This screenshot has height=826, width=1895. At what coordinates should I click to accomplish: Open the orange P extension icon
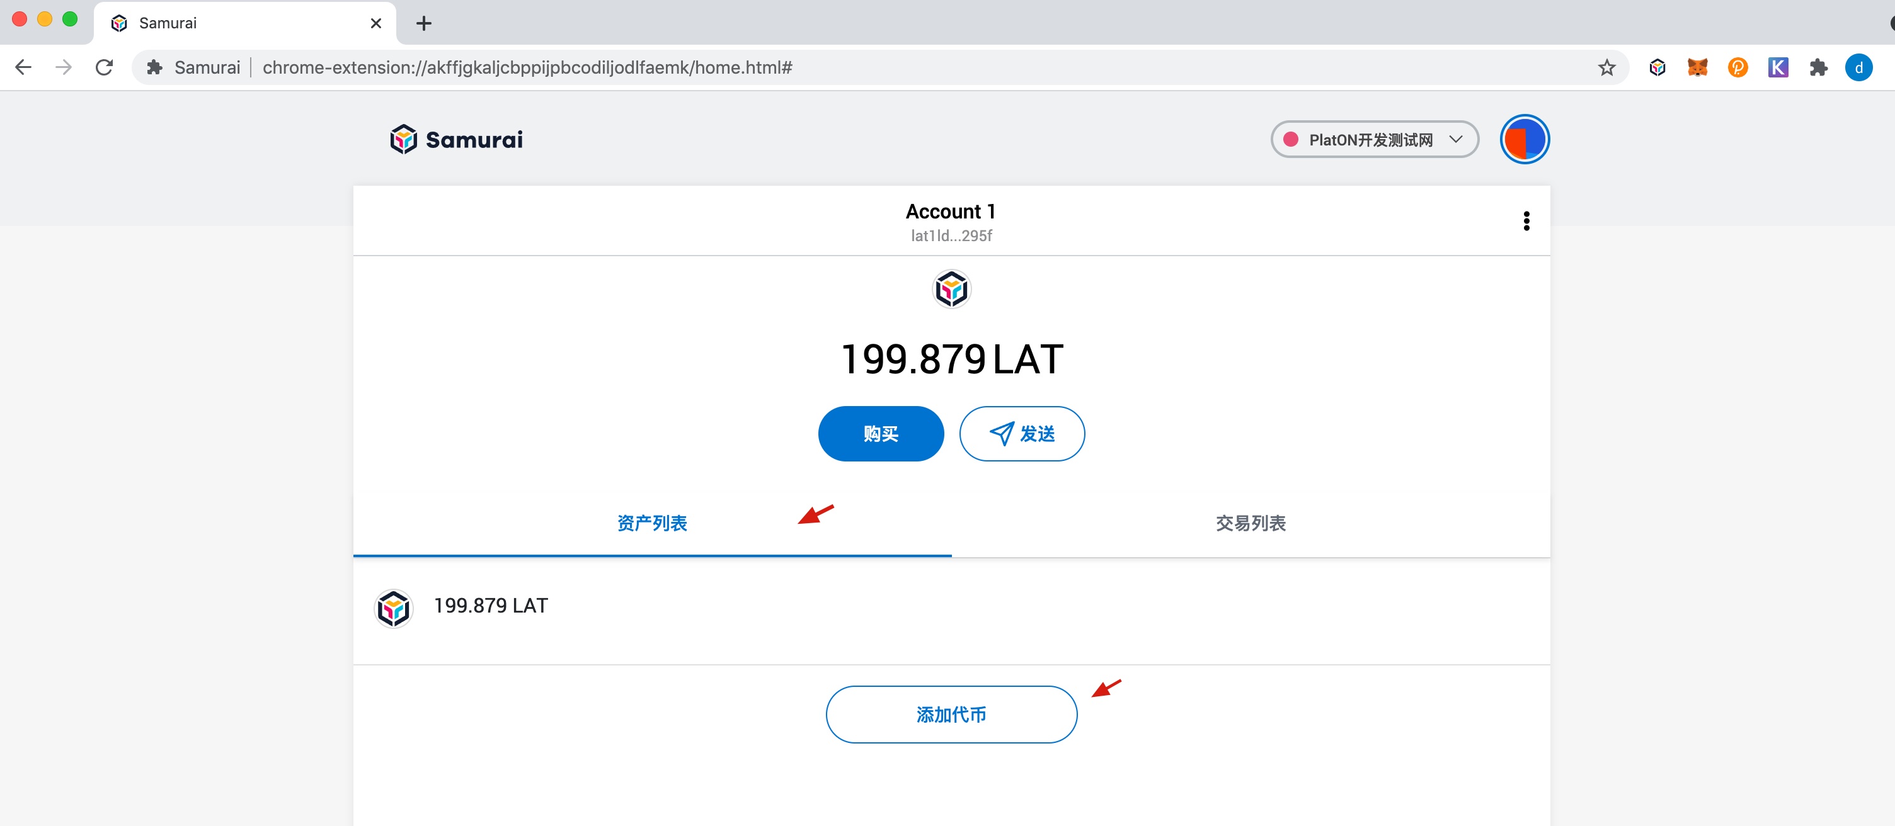1738,67
